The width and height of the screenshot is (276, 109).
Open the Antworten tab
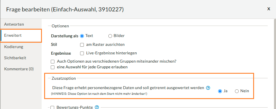point(14,24)
